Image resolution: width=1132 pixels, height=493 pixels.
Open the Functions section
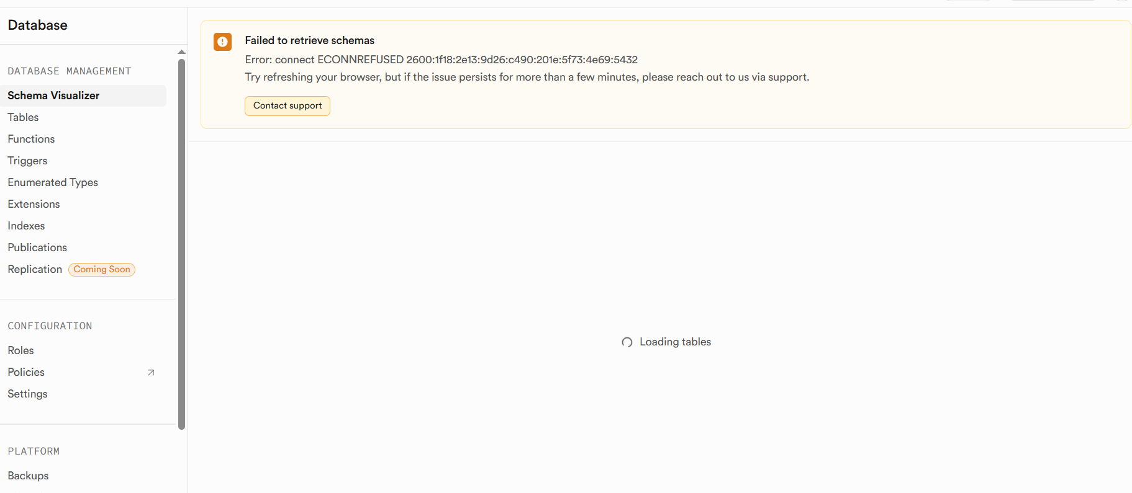pos(31,139)
